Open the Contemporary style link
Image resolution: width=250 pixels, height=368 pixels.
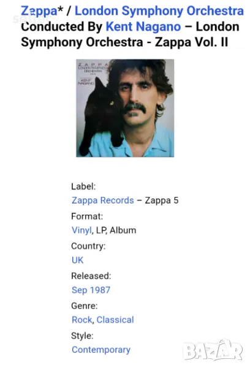pyautogui.click(x=101, y=350)
